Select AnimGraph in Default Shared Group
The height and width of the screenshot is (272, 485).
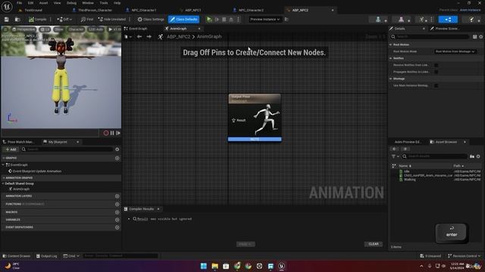coord(21,189)
